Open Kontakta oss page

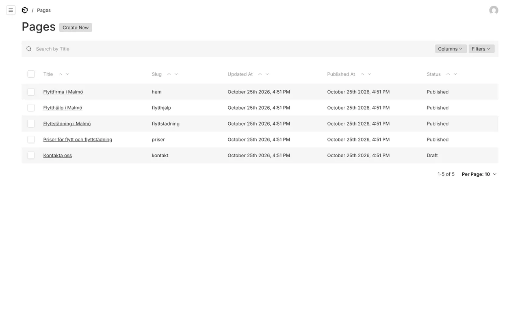[58, 155]
